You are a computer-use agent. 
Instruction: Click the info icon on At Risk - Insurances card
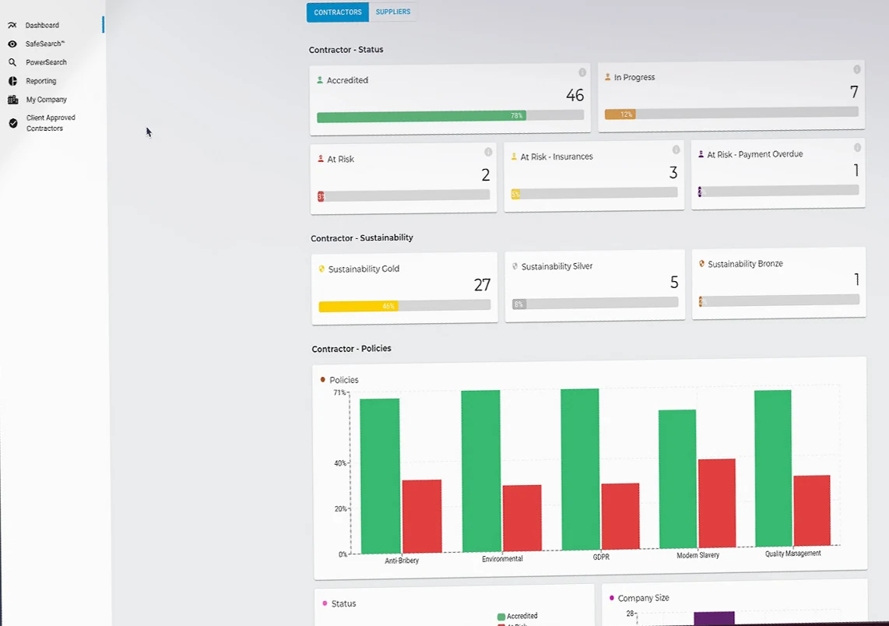[676, 149]
